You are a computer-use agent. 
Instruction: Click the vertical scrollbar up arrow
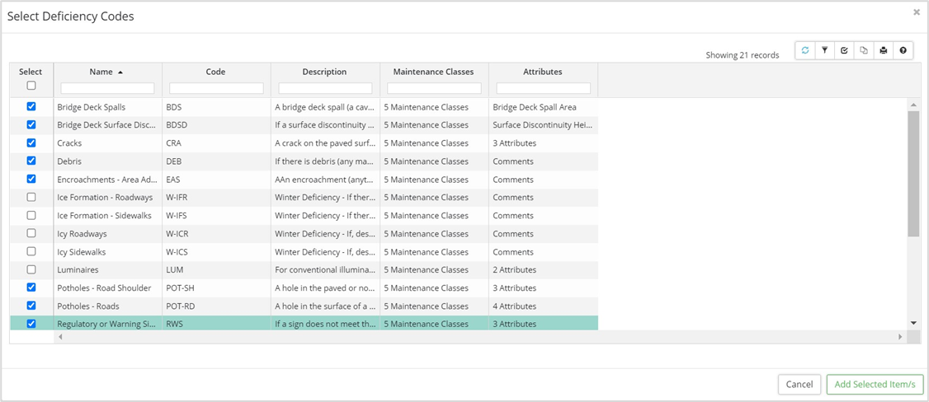(913, 105)
